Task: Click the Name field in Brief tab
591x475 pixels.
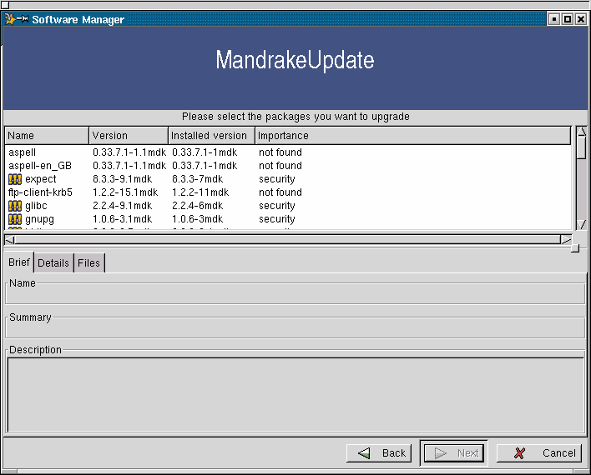Action: (295, 294)
